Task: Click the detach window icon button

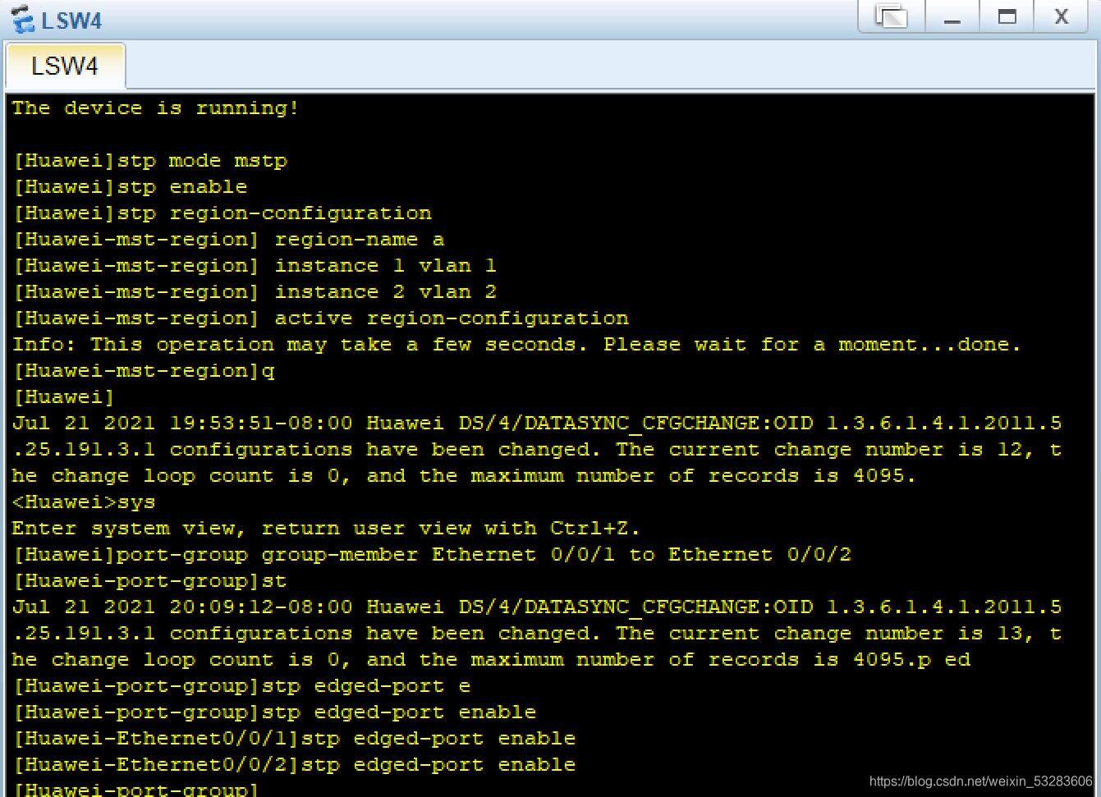Action: [892, 17]
